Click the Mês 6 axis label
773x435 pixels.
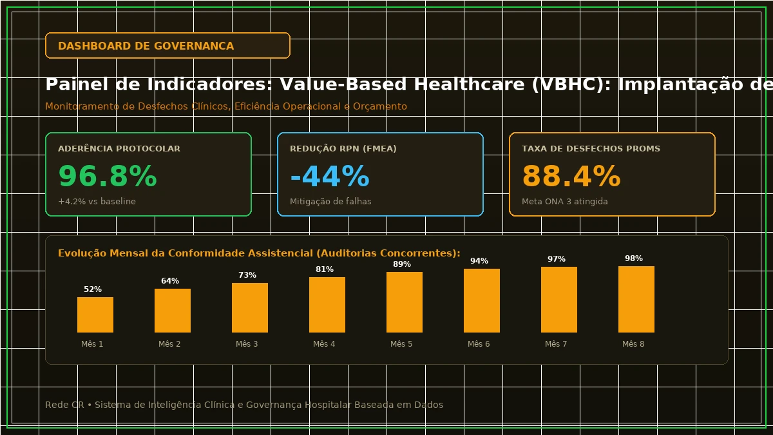point(479,344)
